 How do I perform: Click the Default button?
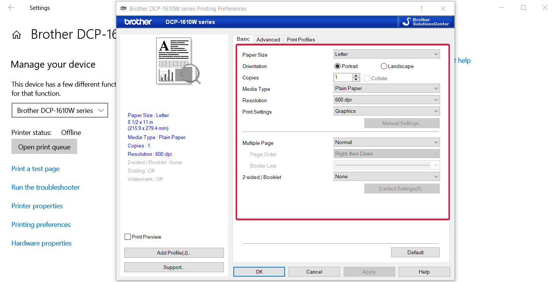tap(415, 252)
